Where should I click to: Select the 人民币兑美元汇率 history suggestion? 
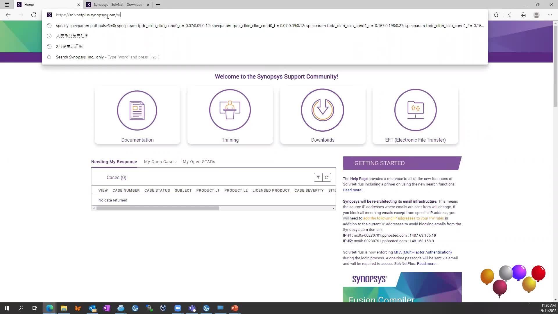coord(72,36)
